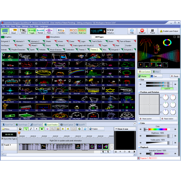Select the arrow pointer tool in QuickTimeline
This screenshot has height=181, width=181.
point(26,129)
